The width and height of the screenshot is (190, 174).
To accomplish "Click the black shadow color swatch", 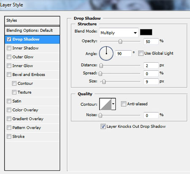I will (146, 32).
